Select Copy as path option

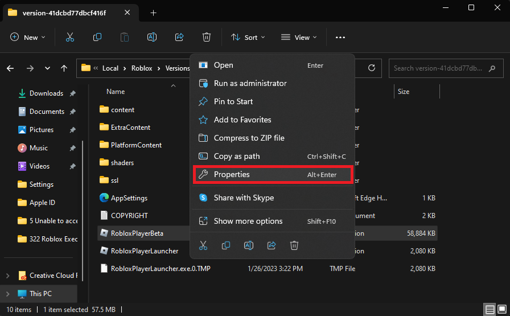(237, 156)
